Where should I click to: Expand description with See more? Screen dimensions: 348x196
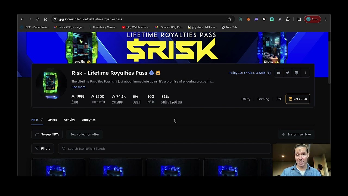coord(78,87)
